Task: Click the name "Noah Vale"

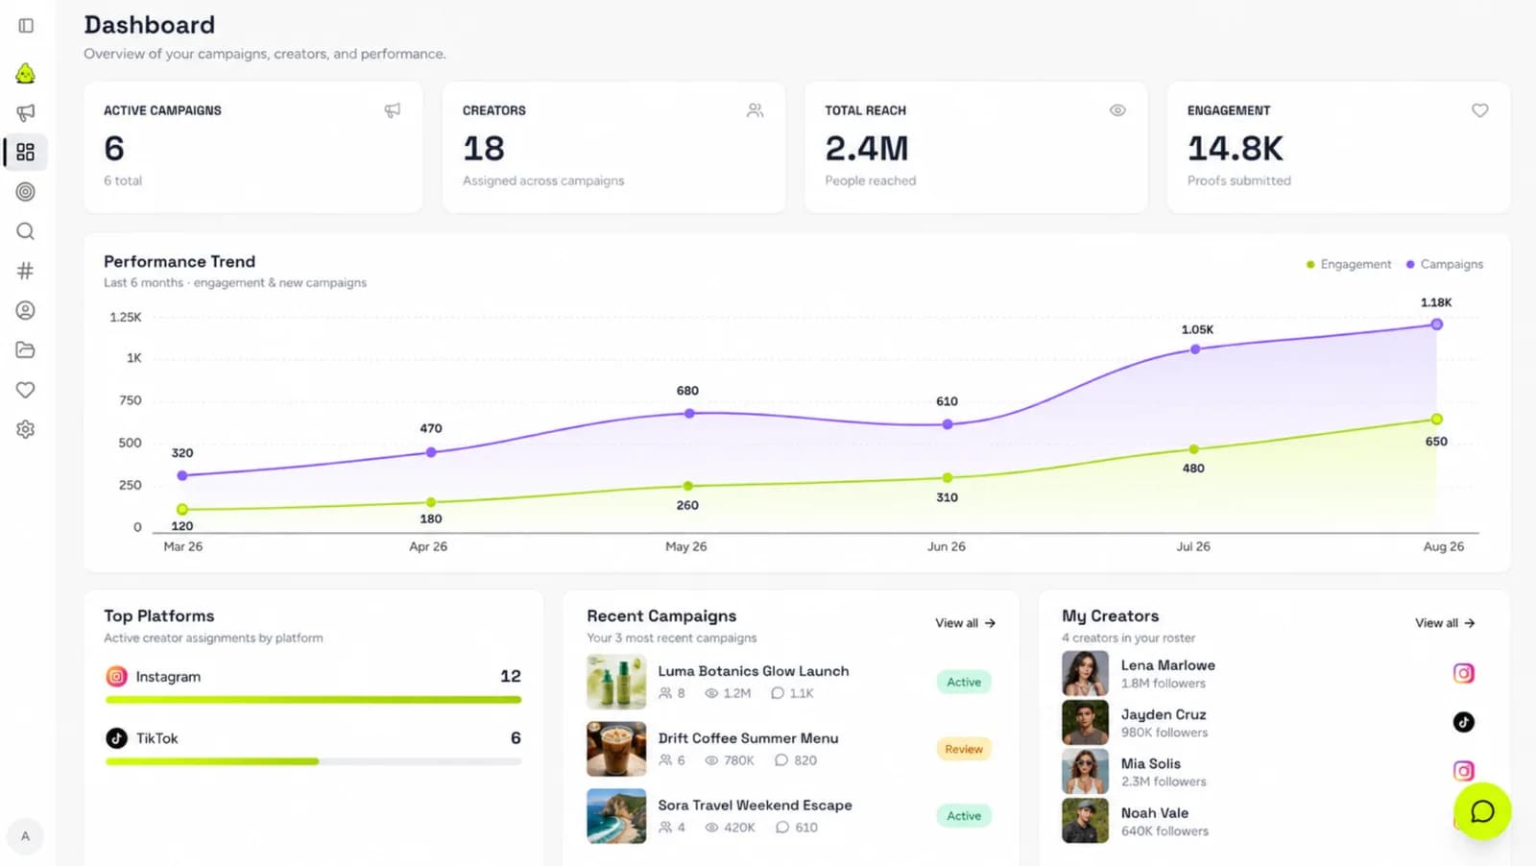Action: click(x=1155, y=813)
